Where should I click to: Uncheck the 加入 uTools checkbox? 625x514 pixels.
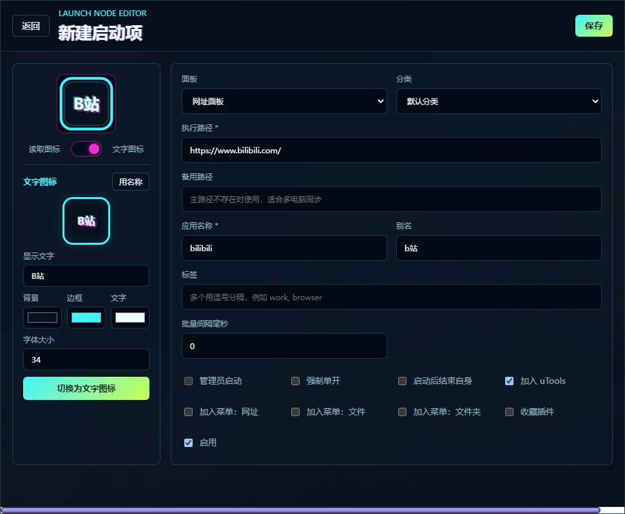click(510, 381)
